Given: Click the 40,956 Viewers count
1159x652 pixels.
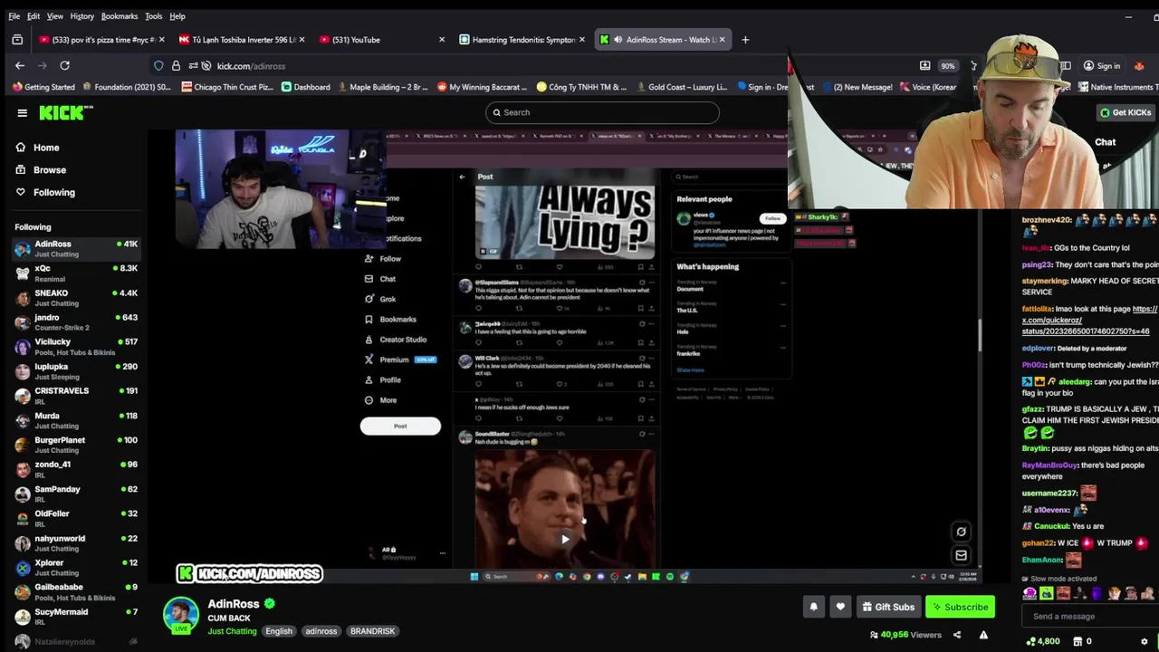Looking at the screenshot, I should [905, 635].
